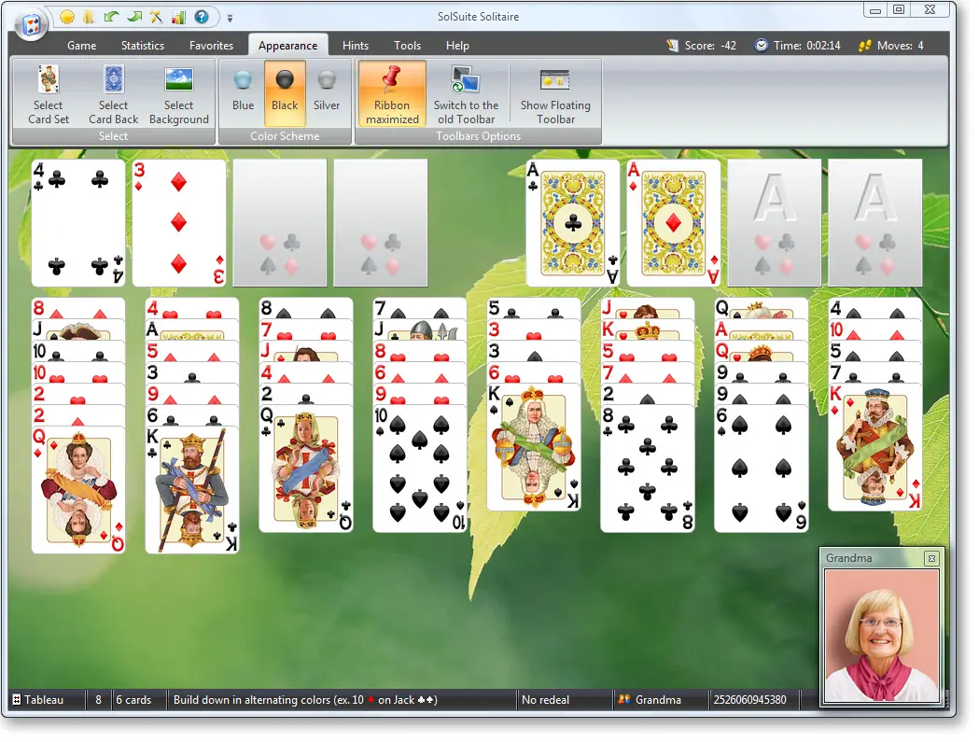This screenshot has width=979, height=742.
Task: Click the sun icon in quick access toolbar
Action: coord(67,17)
